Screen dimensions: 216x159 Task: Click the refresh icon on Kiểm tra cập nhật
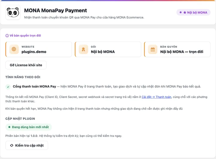pyautogui.click(x=12, y=145)
